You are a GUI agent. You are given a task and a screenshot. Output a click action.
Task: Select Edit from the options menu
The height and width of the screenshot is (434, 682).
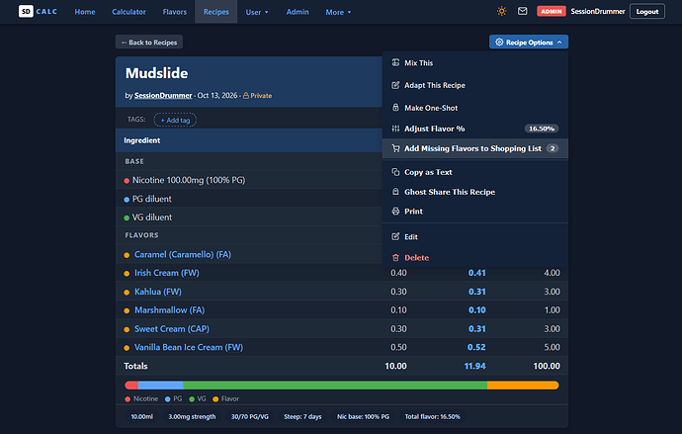coord(475,236)
